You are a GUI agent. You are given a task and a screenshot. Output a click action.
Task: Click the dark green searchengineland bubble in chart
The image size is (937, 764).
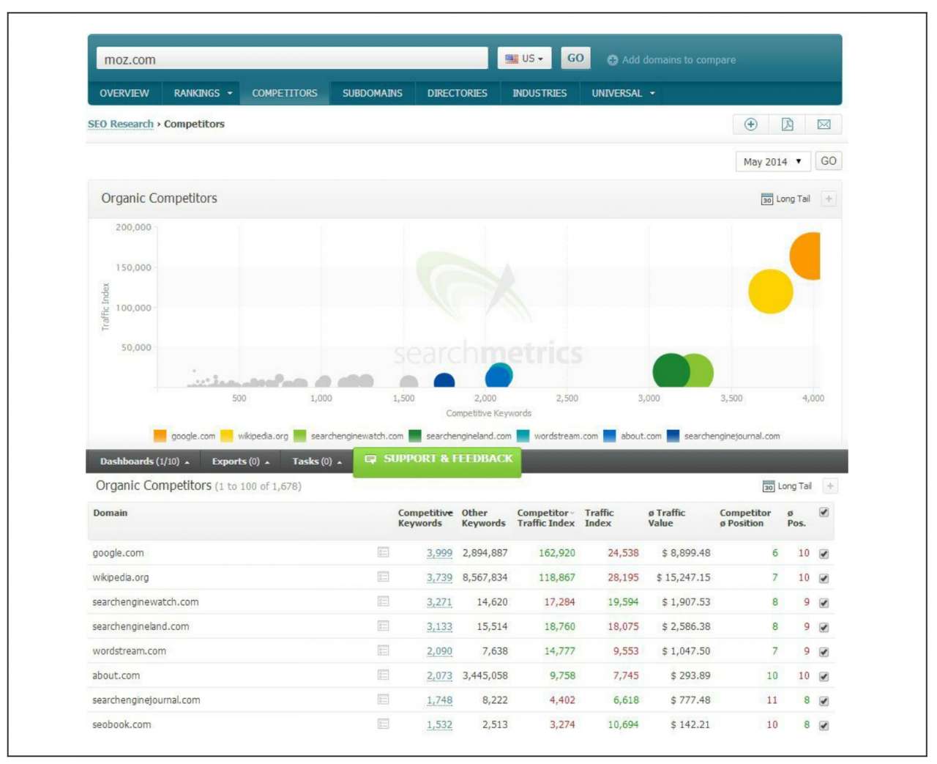(670, 371)
